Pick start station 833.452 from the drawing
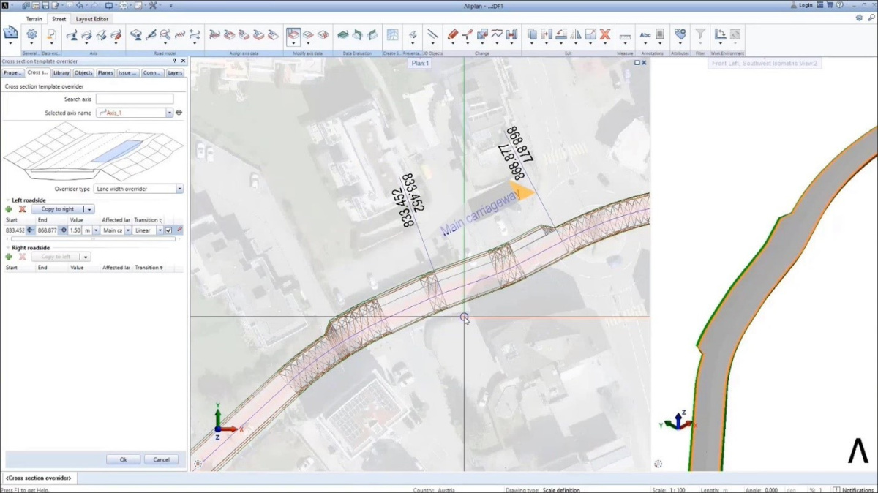878x493 pixels. coord(30,230)
